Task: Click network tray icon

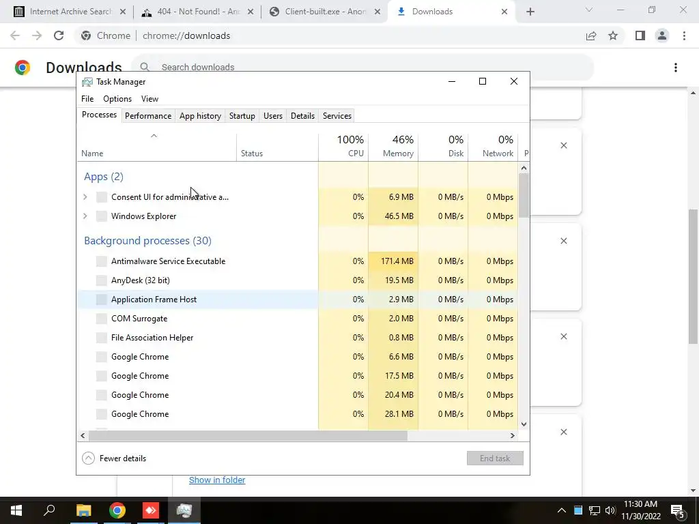Action: [x=595, y=510]
